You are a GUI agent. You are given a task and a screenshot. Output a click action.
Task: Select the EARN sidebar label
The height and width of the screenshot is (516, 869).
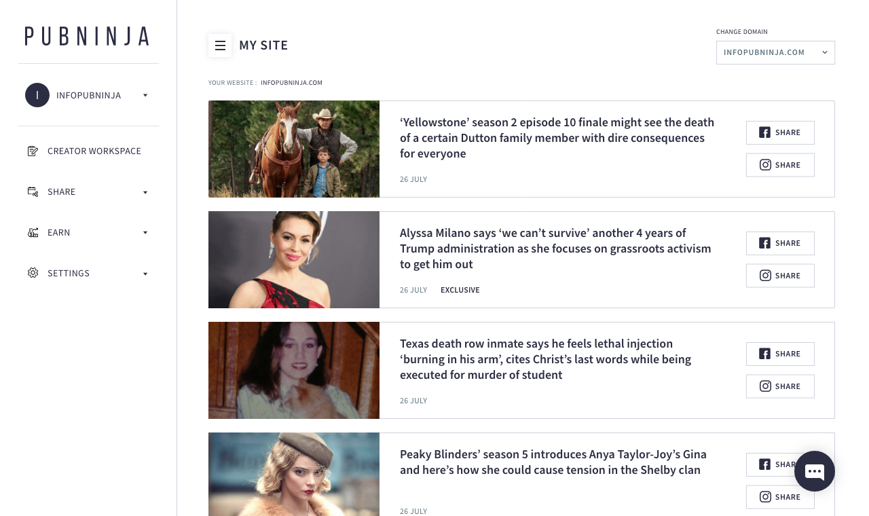pyautogui.click(x=59, y=233)
